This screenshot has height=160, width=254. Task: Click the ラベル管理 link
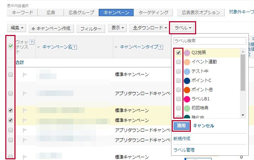(184, 150)
